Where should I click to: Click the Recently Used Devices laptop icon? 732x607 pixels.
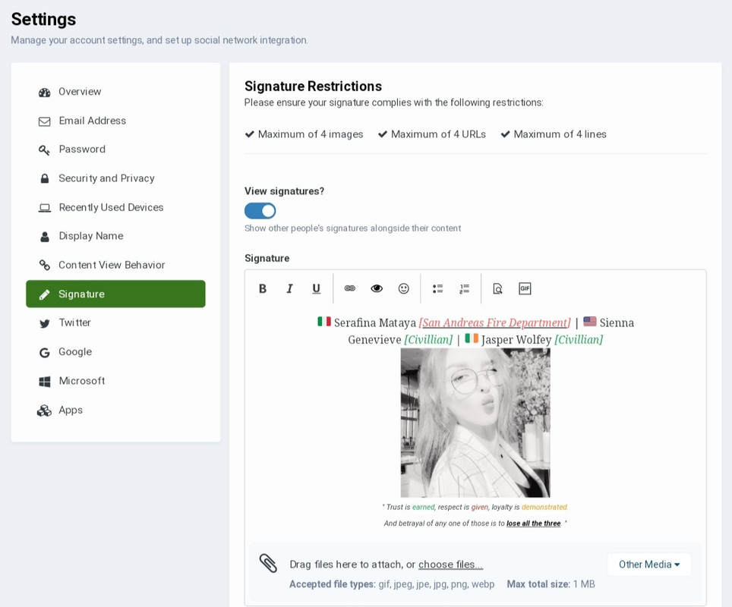tap(44, 208)
